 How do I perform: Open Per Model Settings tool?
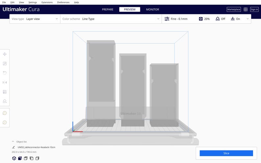point(5,92)
